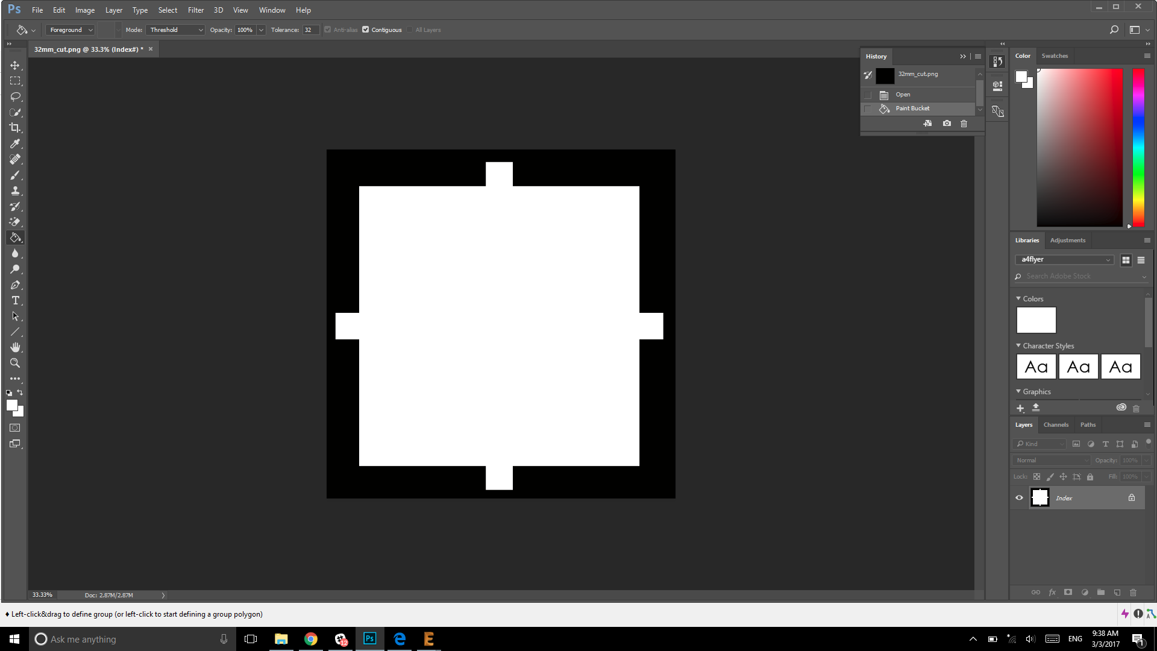The image size is (1157, 651).
Task: Switch to the Channels tab
Action: tap(1055, 425)
